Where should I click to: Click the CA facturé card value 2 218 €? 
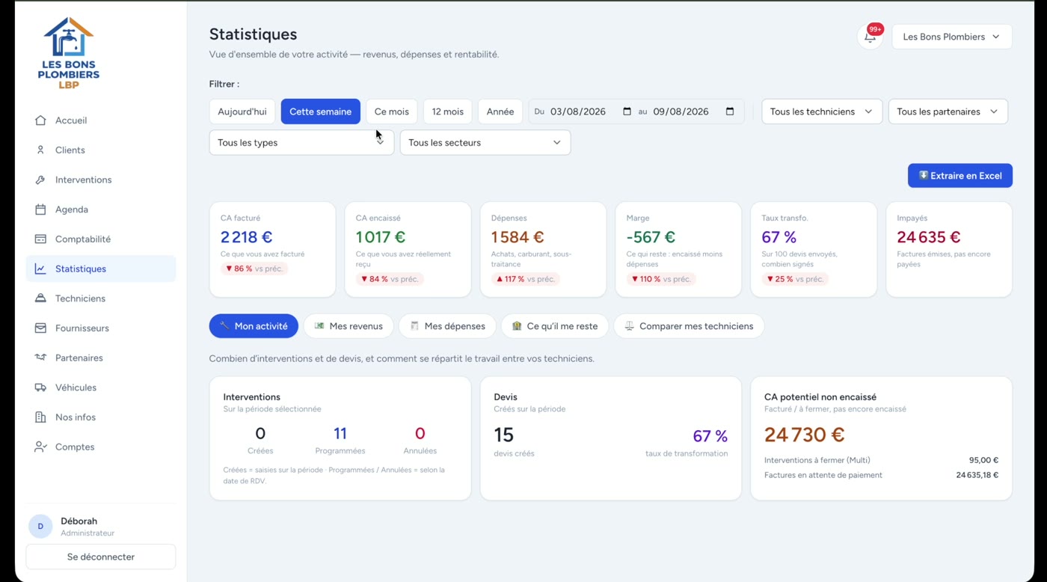(x=246, y=237)
